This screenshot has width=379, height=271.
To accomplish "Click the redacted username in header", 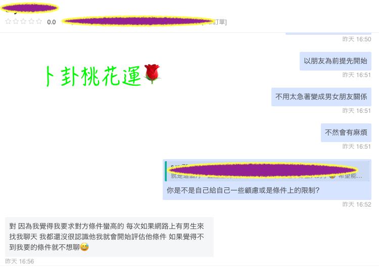I will pyautogui.click(x=29, y=8).
